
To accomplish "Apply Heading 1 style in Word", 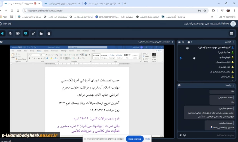I will pyautogui.click(x=112, y=56).
